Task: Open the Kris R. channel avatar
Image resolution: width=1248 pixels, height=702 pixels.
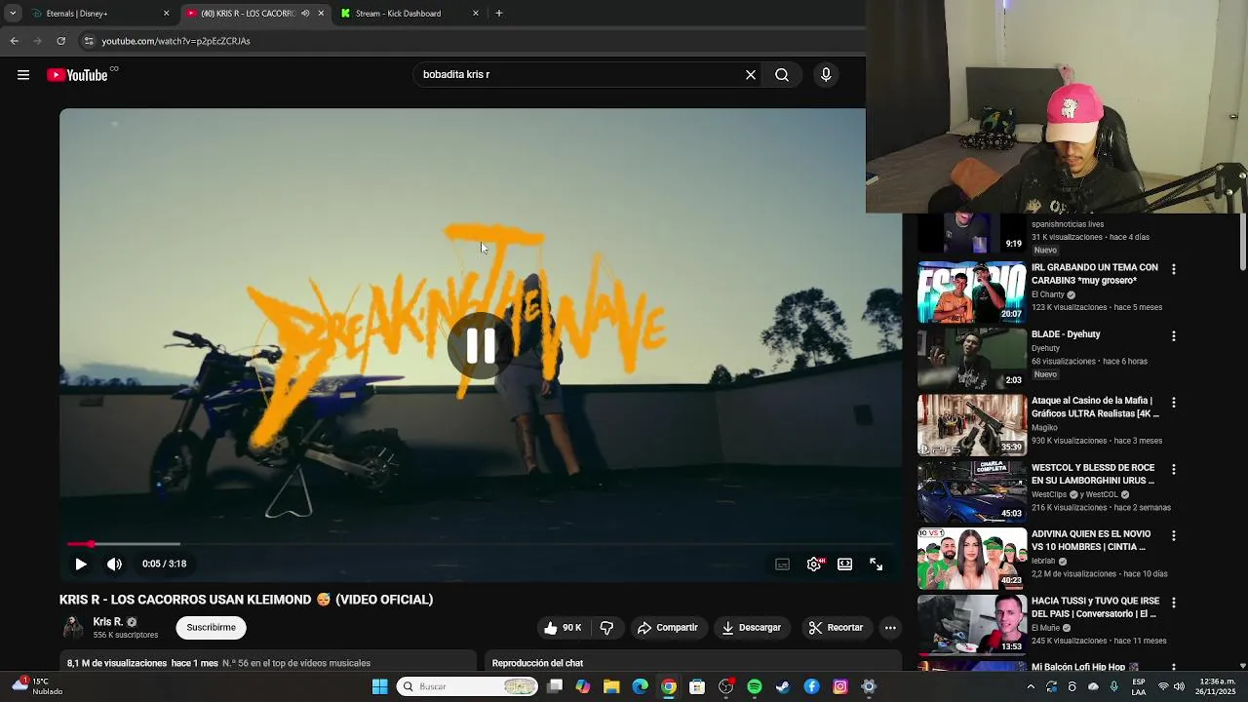Action: coord(73,628)
